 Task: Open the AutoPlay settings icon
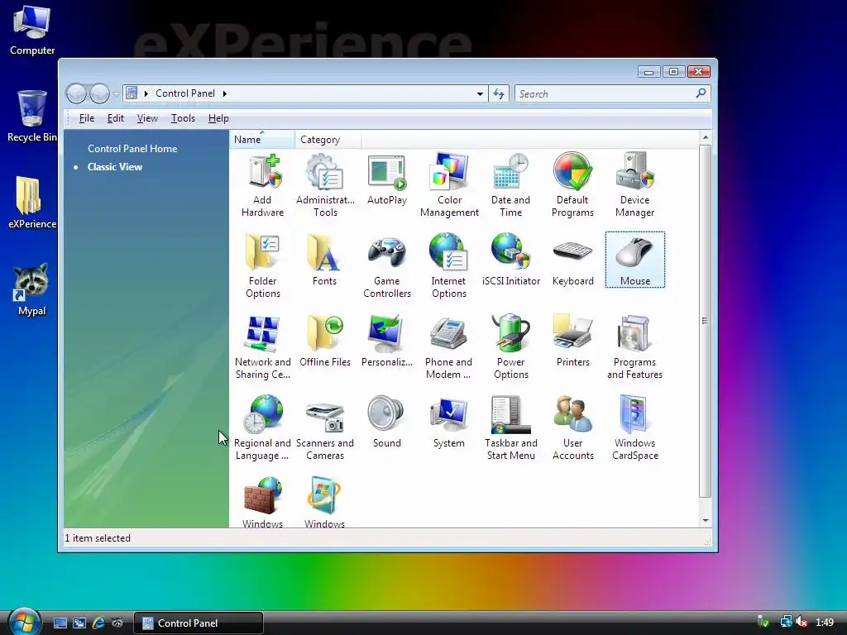[x=387, y=179]
